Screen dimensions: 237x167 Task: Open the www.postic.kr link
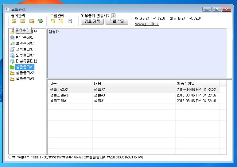(147, 24)
